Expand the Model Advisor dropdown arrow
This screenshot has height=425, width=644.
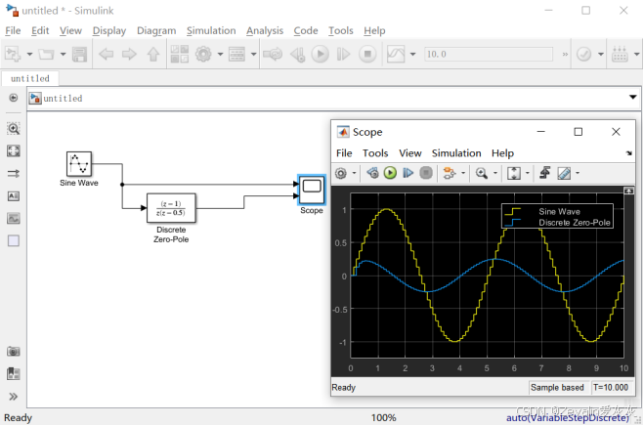600,54
